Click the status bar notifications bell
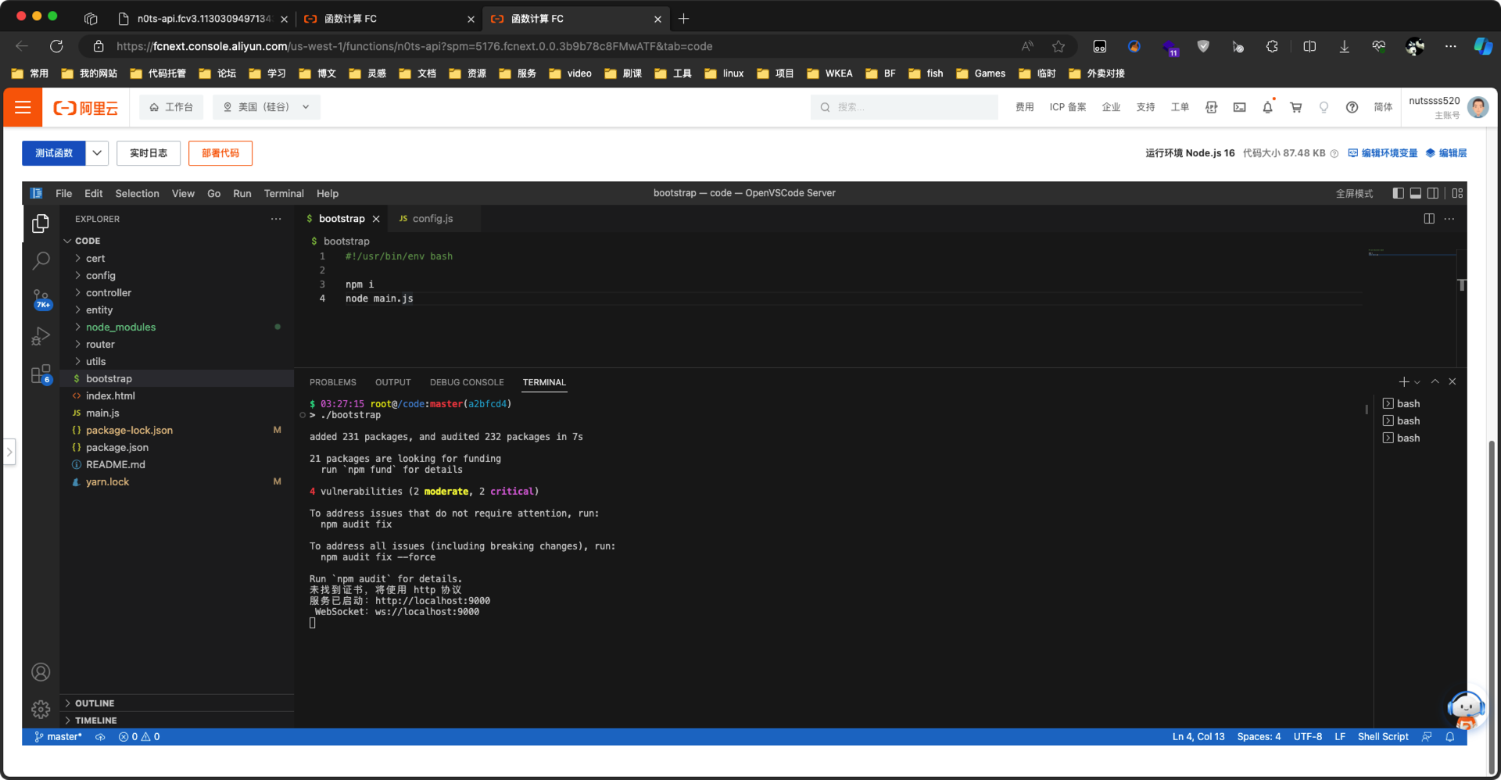The width and height of the screenshot is (1501, 780). coord(1449,737)
